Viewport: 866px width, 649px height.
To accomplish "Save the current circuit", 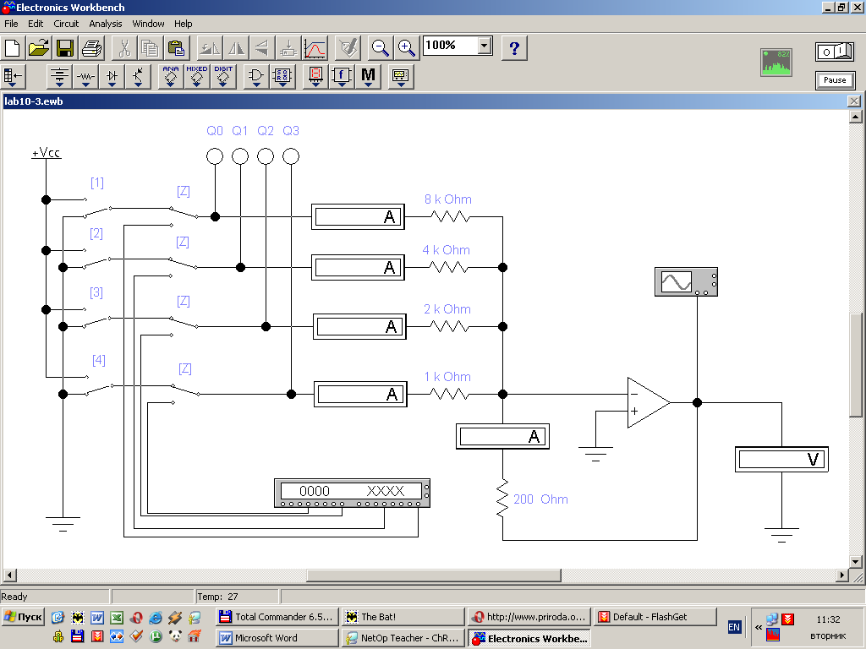I will point(65,48).
